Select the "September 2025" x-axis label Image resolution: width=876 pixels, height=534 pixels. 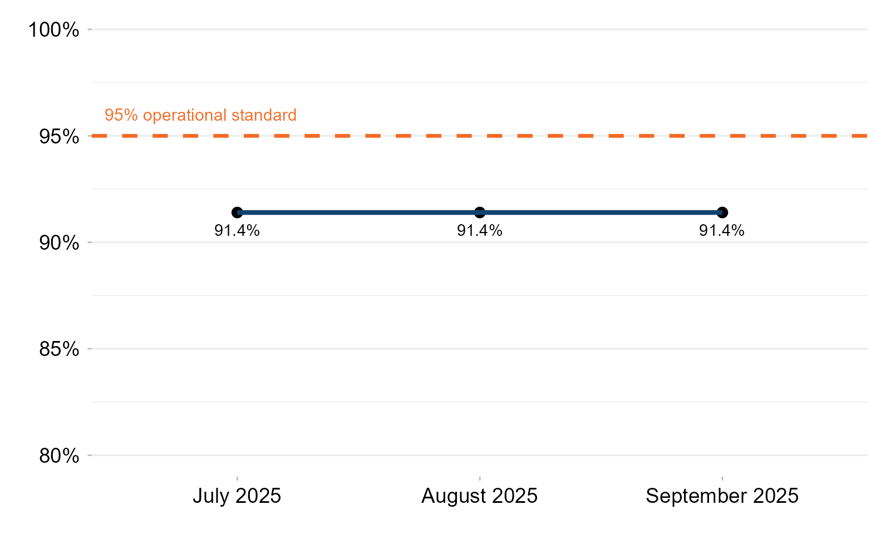click(x=722, y=496)
